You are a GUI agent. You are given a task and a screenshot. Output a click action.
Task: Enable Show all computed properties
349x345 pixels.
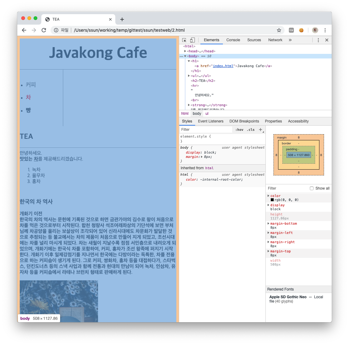point(312,188)
